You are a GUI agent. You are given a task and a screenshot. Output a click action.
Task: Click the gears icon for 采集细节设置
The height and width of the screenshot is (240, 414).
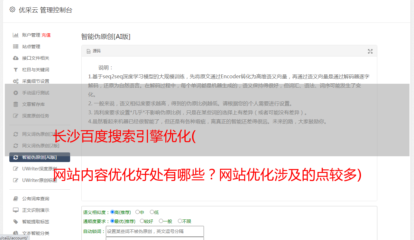tap(15, 81)
